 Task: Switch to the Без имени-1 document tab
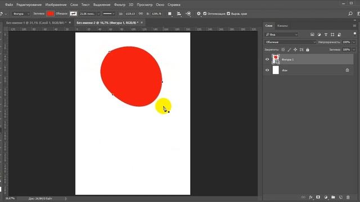pos(36,22)
